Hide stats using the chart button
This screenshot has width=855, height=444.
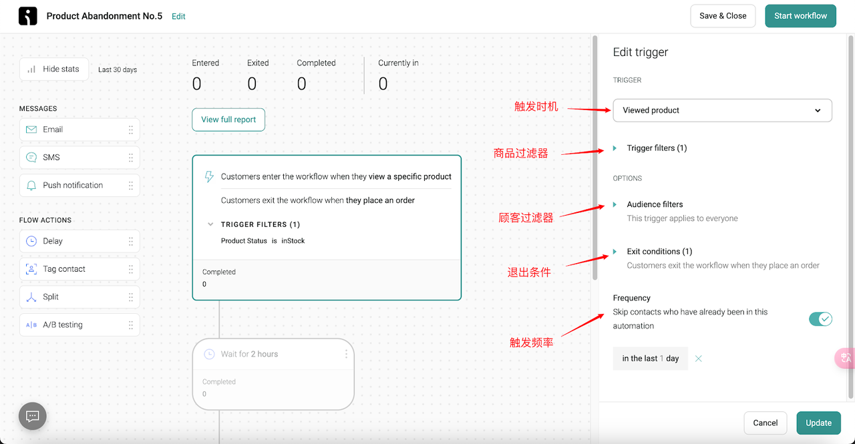(x=53, y=69)
